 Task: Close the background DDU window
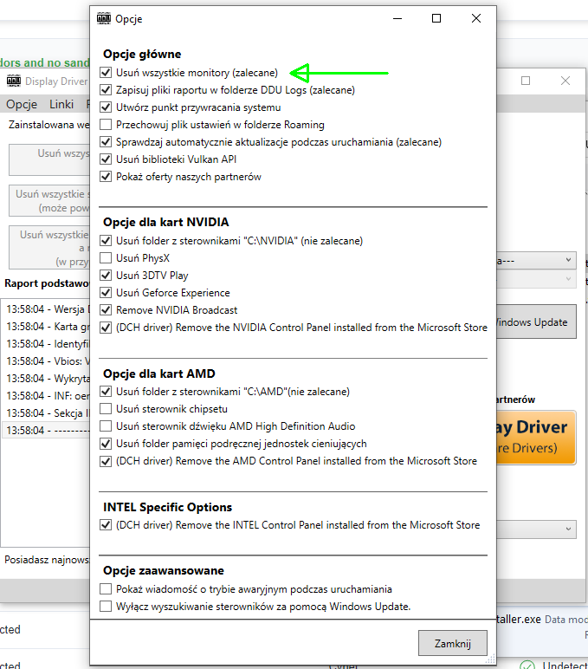point(565,81)
